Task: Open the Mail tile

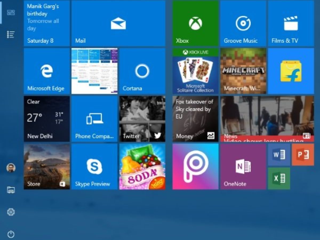Action: 118,23
